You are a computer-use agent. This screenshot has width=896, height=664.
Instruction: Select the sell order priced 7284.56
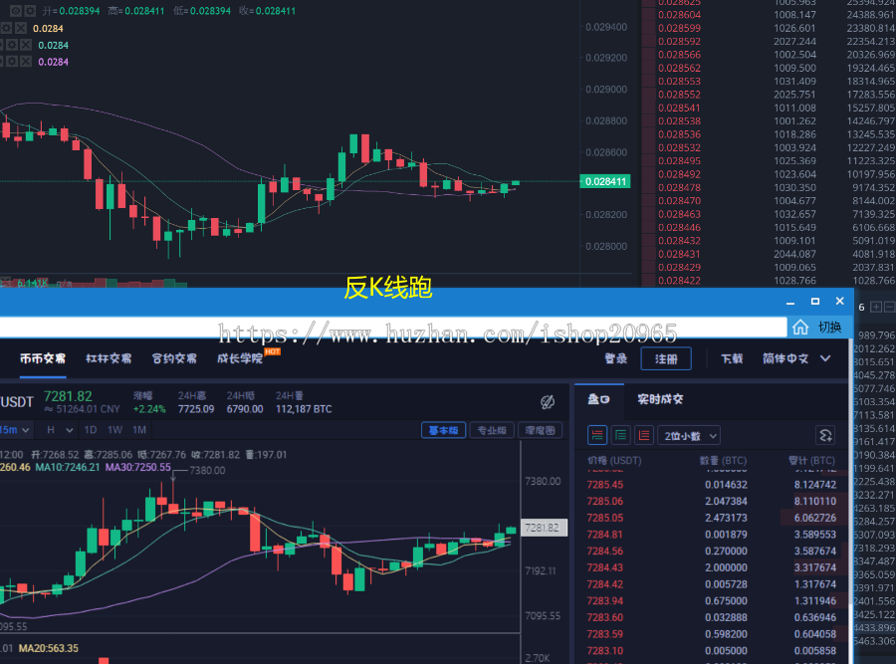pyautogui.click(x=712, y=551)
